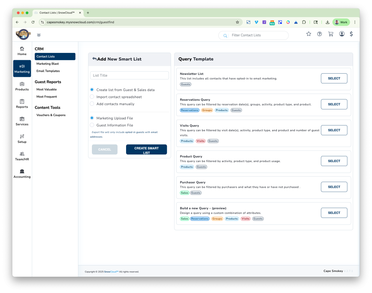Viewport: 372px width, 293px height.
Task: Open the shopping cart icon in the header
Action: coord(331,33)
